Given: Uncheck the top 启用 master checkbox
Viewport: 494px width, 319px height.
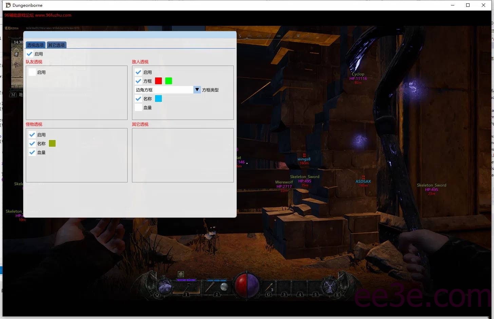Looking at the screenshot, I should pos(30,54).
